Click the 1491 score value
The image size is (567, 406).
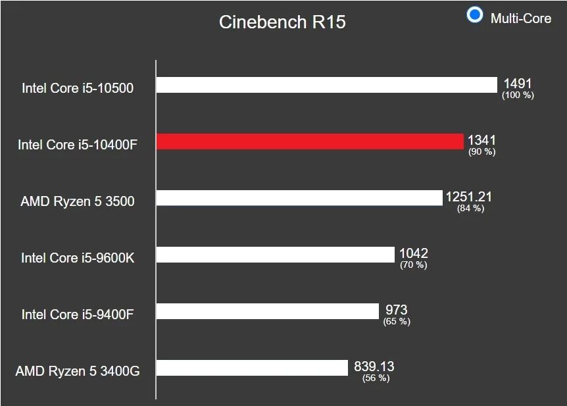[518, 84]
